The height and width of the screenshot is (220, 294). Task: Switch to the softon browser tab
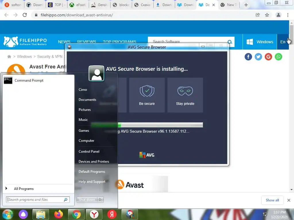[13, 5]
